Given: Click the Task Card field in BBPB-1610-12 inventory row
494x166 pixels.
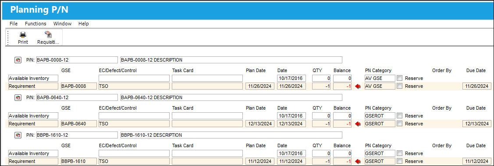Looking at the screenshot, I should tap(207, 153).
